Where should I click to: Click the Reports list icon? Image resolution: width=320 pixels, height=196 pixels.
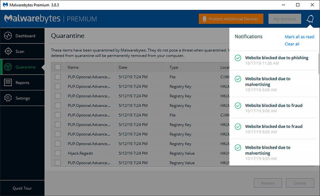(x=8, y=83)
